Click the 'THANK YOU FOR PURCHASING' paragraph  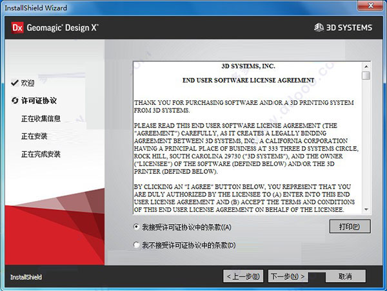[x=244, y=106]
